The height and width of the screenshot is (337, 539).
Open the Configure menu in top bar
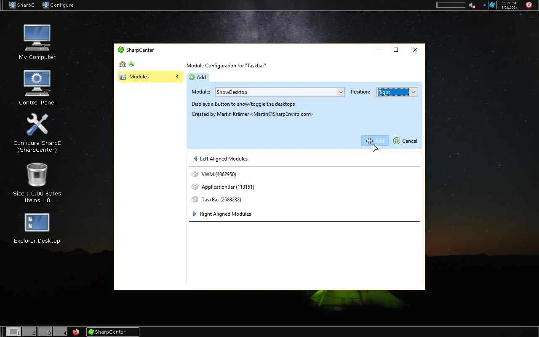pyautogui.click(x=58, y=5)
